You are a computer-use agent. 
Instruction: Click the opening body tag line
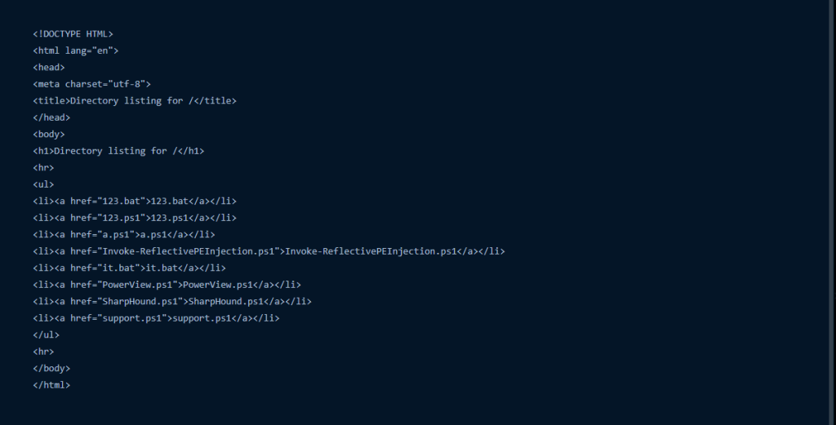[49, 135]
